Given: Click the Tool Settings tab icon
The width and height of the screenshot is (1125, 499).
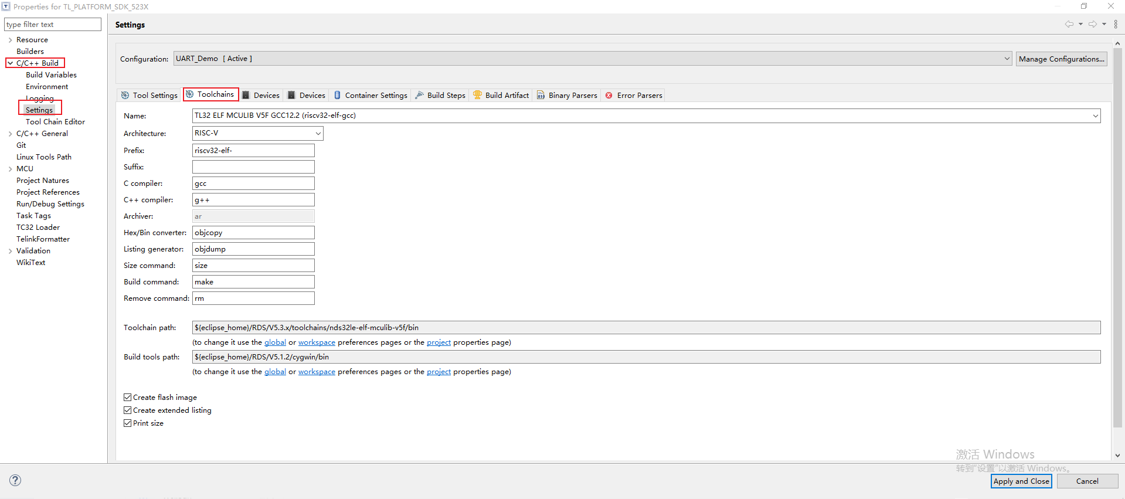Looking at the screenshot, I should 125,95.
